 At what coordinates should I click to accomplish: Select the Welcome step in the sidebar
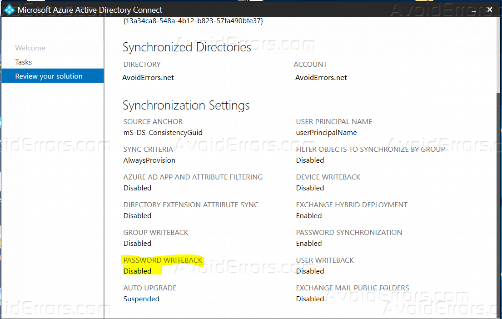pos(30,48)
